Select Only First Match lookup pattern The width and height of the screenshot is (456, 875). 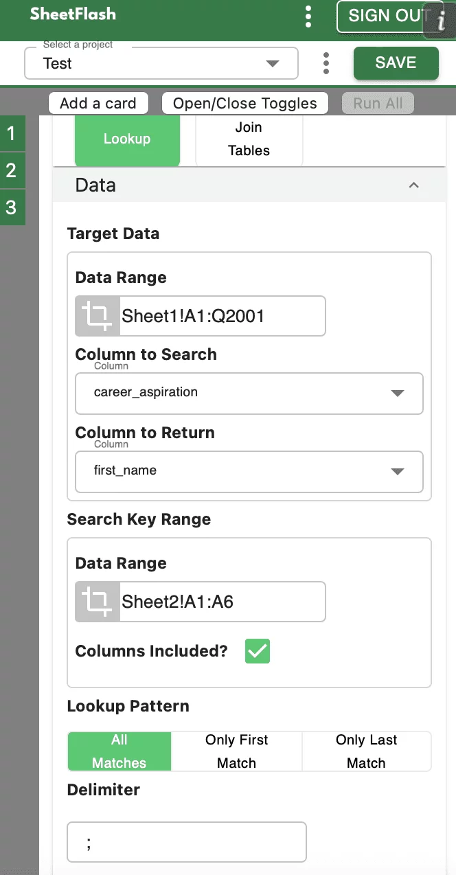pyautogui.click(x=236, y=751)
